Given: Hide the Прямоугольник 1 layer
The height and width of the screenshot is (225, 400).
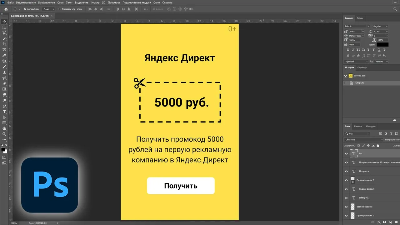Looking at the screenshot, I should (346, 215).
